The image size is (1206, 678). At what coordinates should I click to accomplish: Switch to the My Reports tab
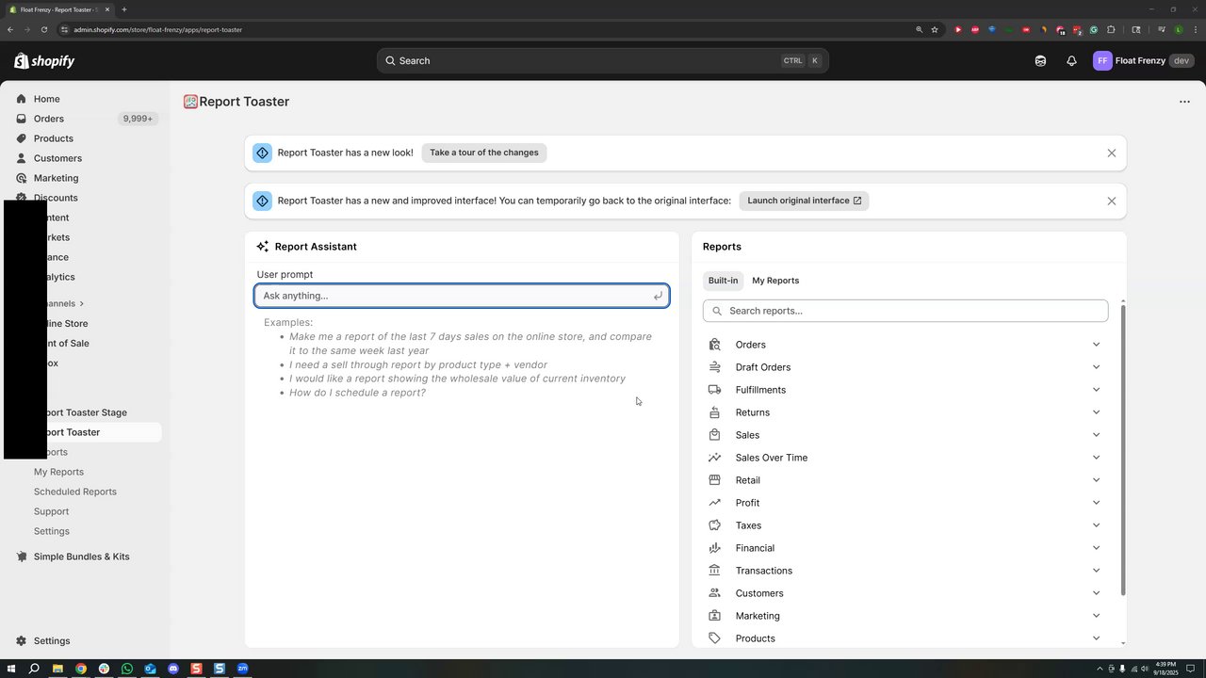coord(775,281)
